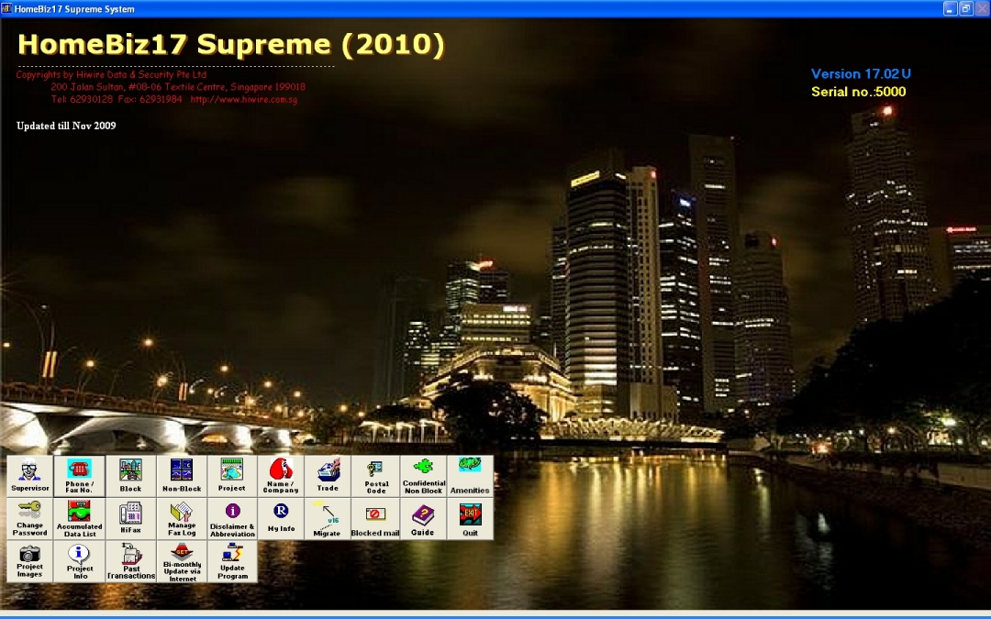Screen dimensions: 991x619
Task: Open the Phone / Fax No. search
Action: [x=79, y=476]
